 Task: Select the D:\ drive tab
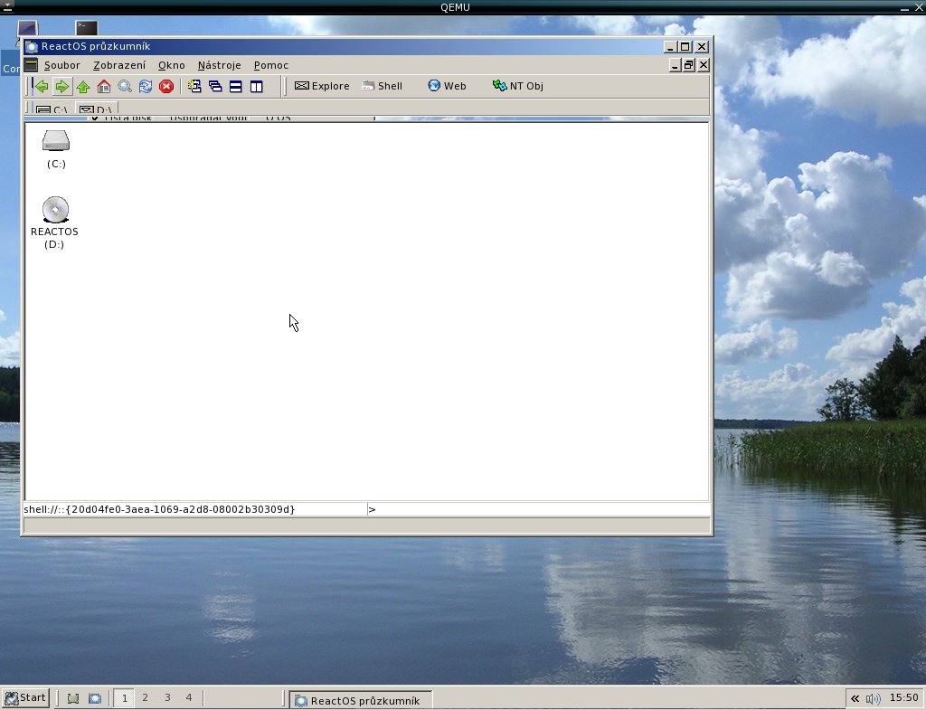tap(96, 109)
